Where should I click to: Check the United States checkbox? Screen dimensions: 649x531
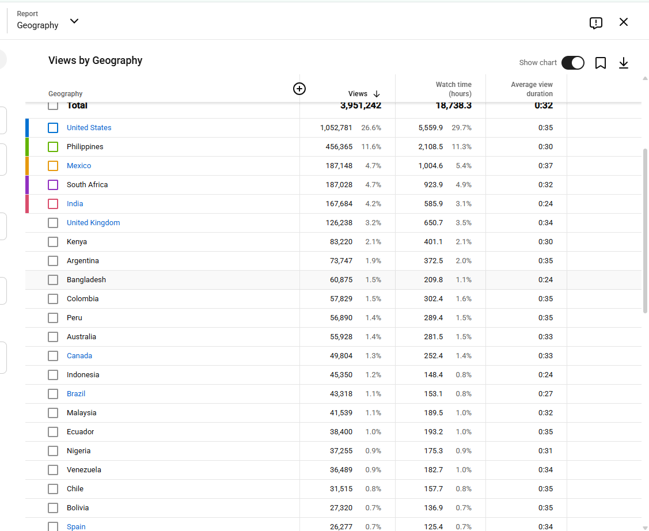click(53, 128)
